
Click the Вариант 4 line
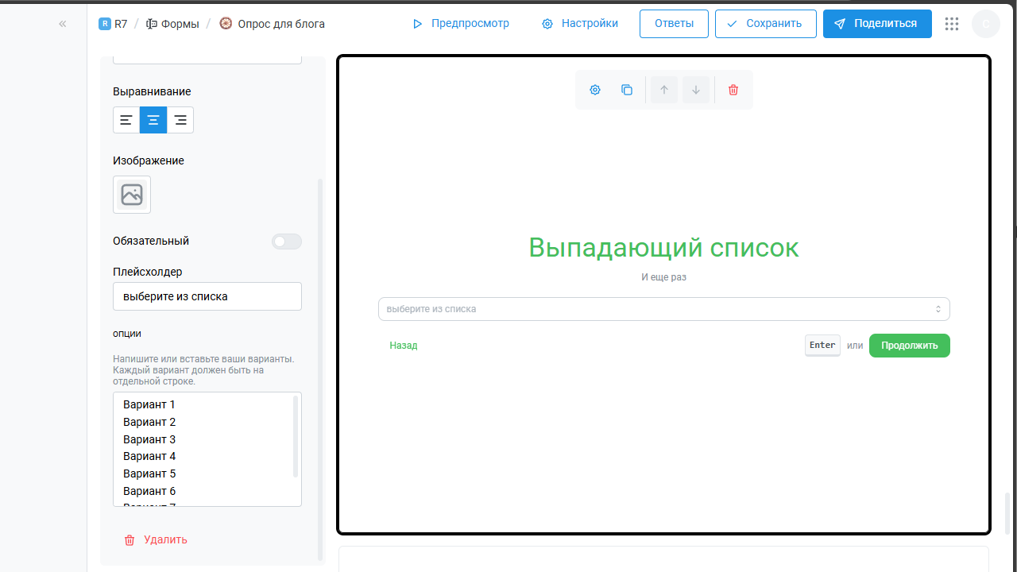(x=149, y=456)
